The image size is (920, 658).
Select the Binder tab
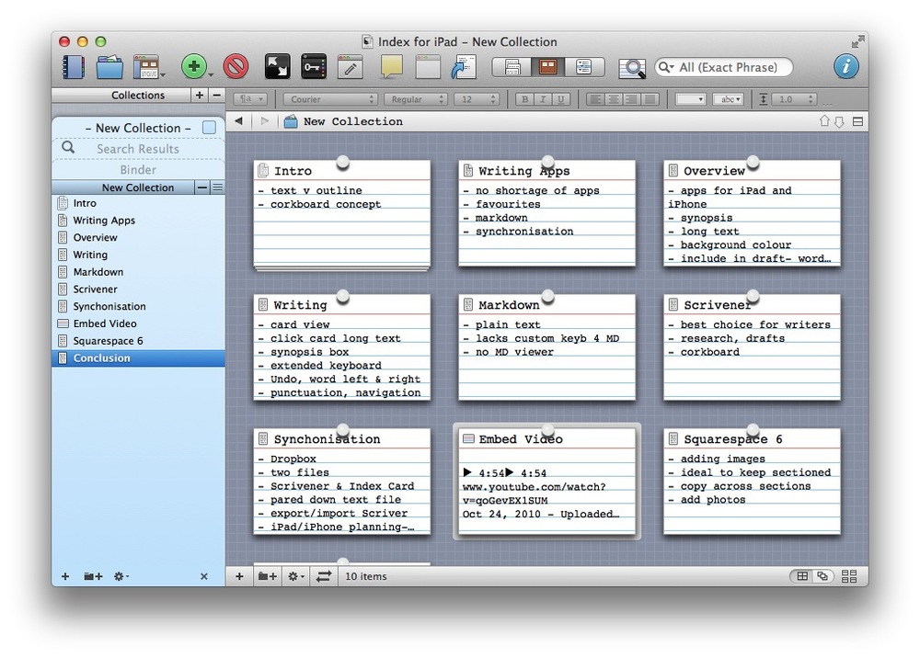(x=138, y=170)
